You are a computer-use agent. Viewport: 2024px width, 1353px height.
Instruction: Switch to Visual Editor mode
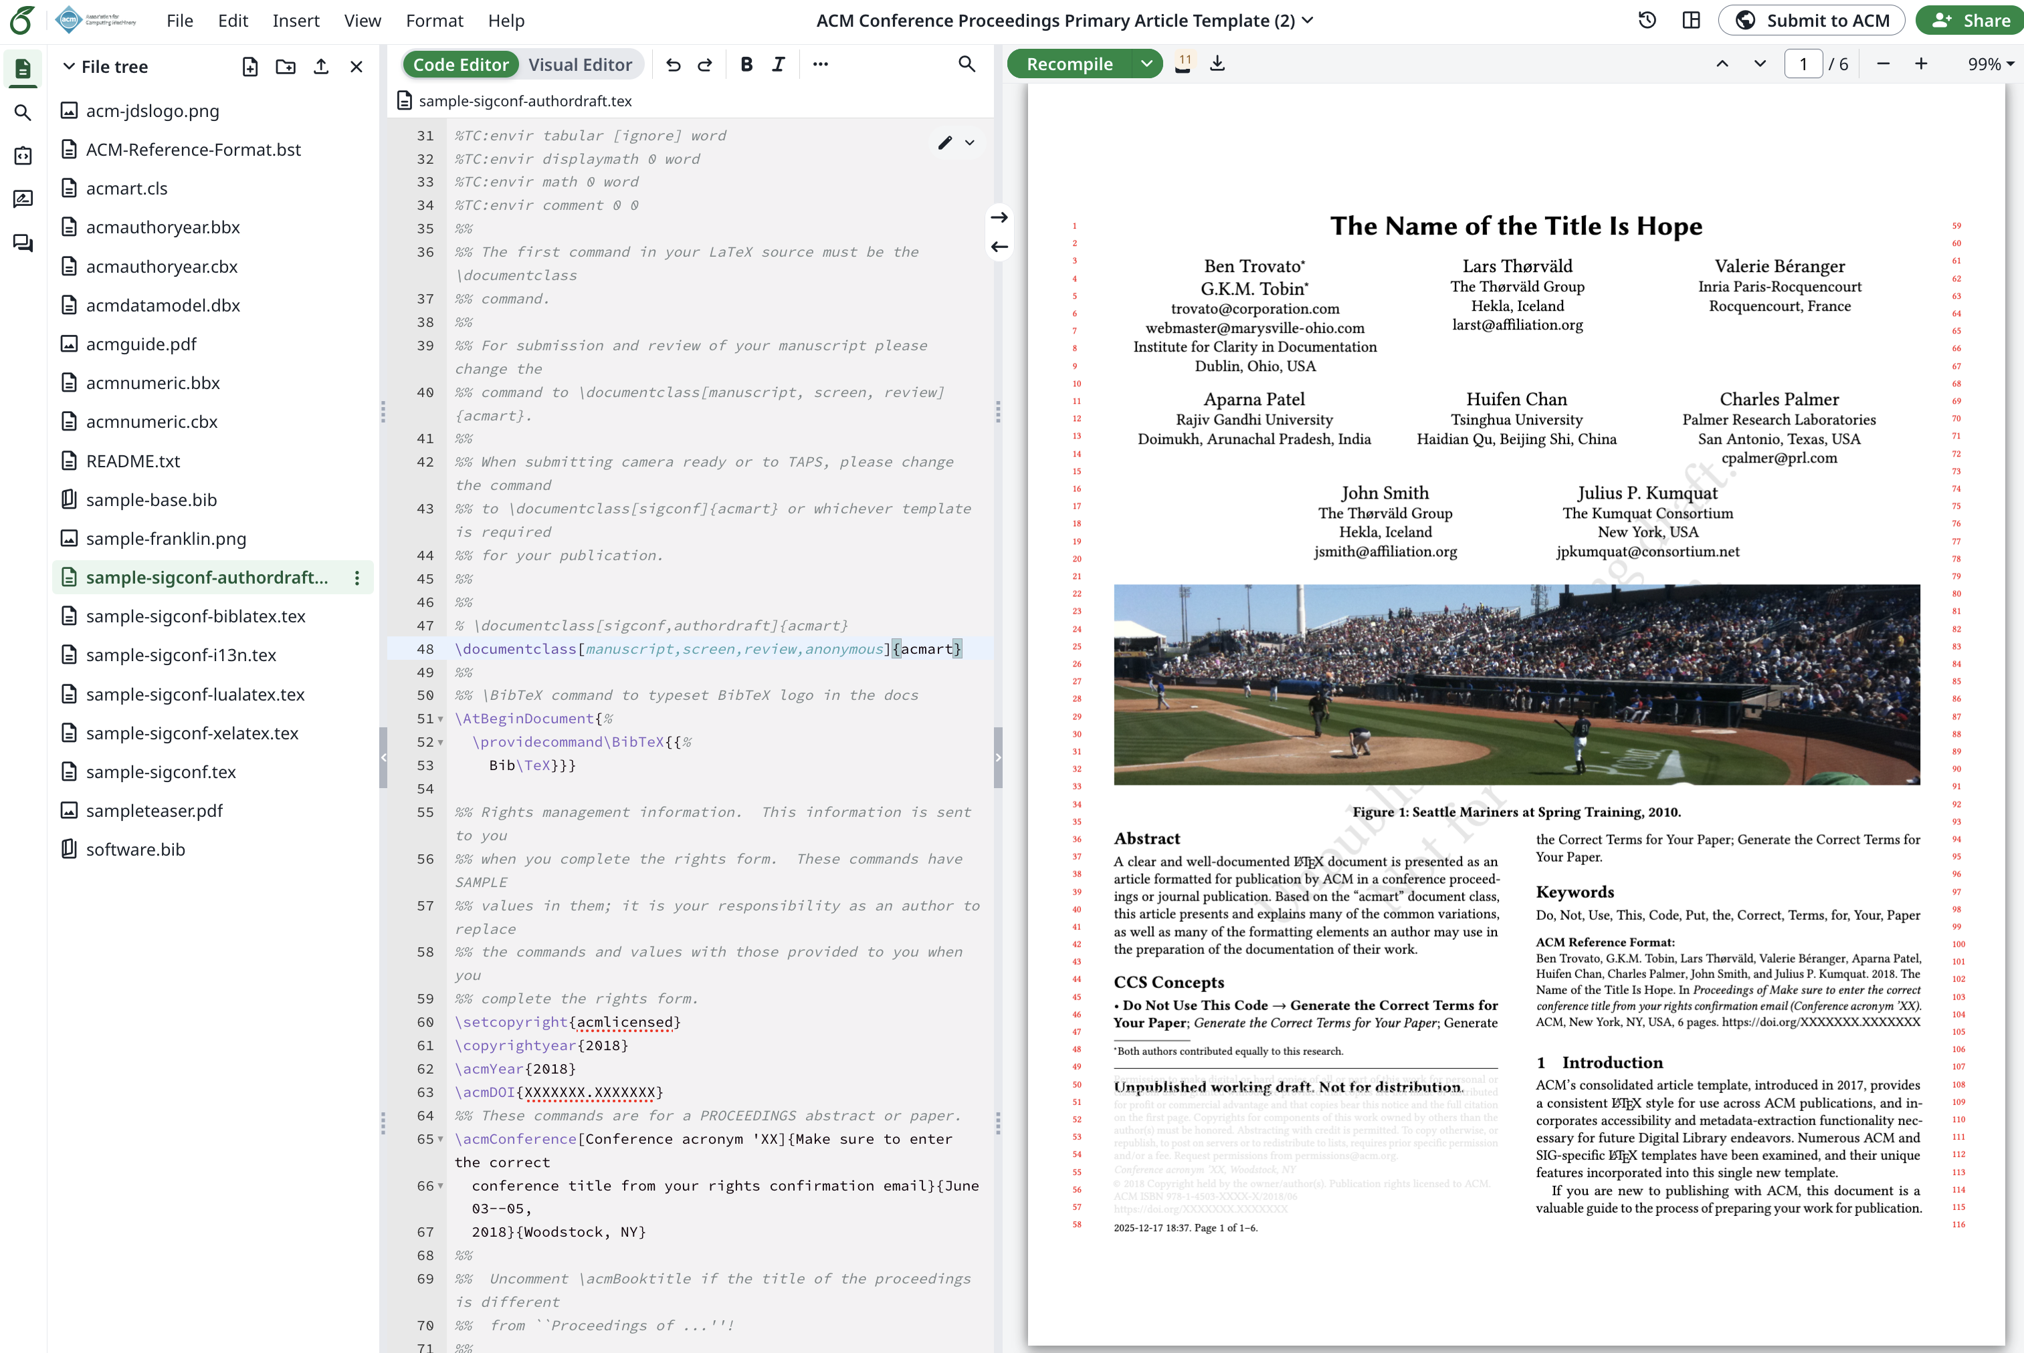pyautogui.click(x=580, y=64)
